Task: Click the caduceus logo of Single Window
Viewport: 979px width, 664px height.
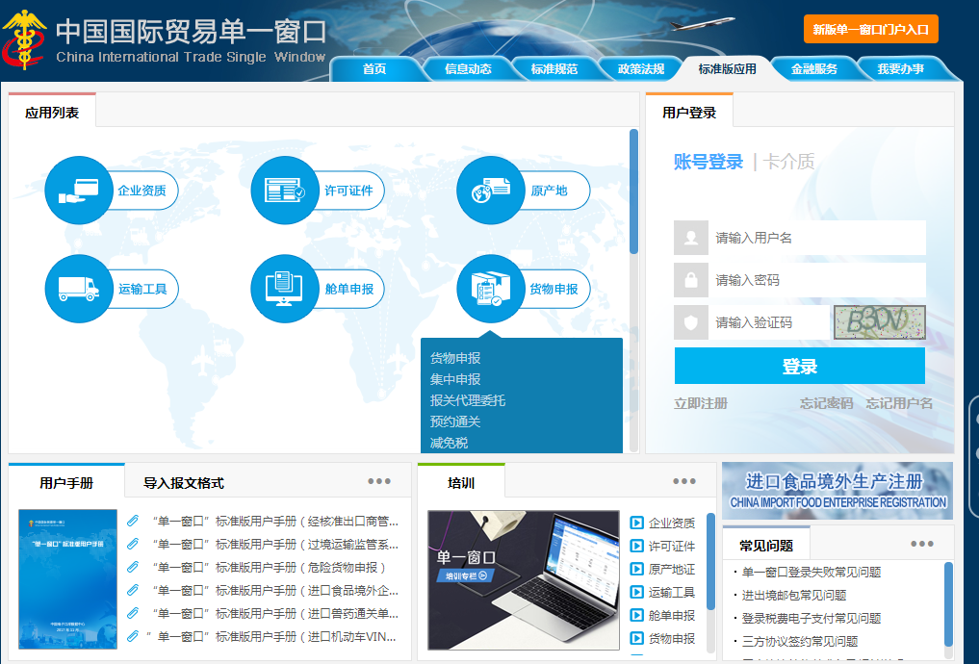Action: 25,33
